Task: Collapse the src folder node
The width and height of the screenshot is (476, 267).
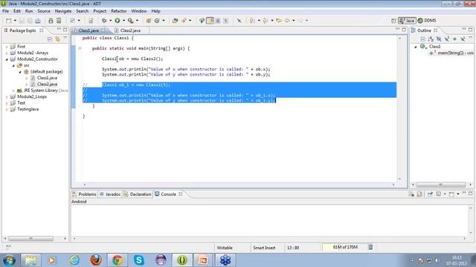Action: click(x=13, y=65)
